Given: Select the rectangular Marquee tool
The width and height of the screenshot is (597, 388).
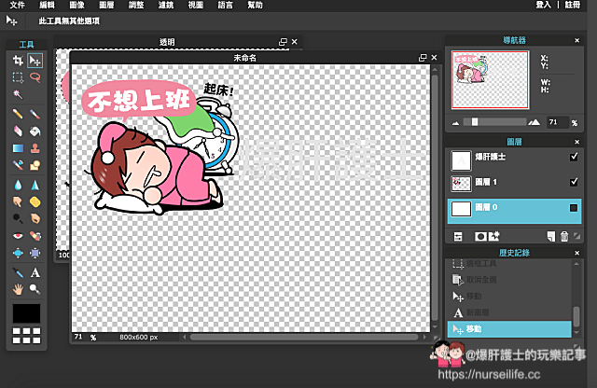Looking at the screenshot, I should coord(18,77).
